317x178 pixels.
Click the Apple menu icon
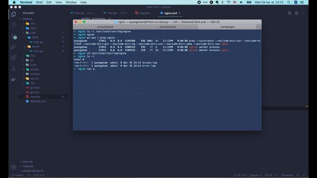(x=14, y=2)
